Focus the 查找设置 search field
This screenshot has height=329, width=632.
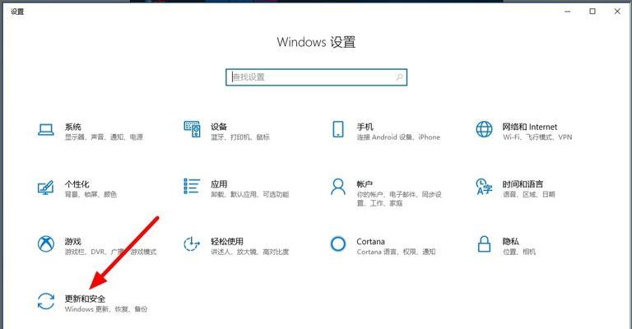[x=316, y=77]
